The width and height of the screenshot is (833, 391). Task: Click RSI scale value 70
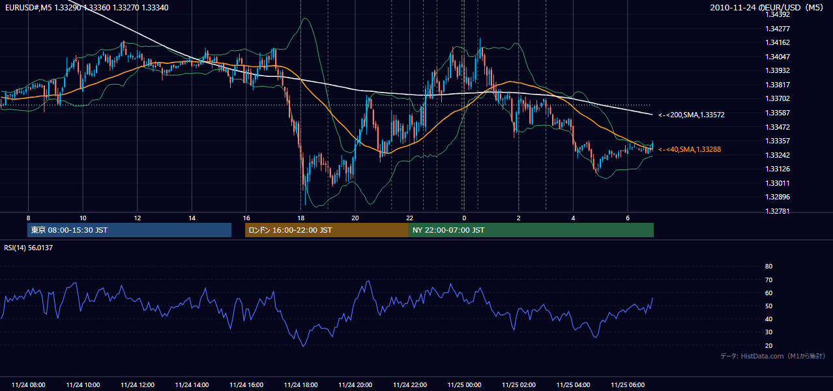(x=768, y=280)
